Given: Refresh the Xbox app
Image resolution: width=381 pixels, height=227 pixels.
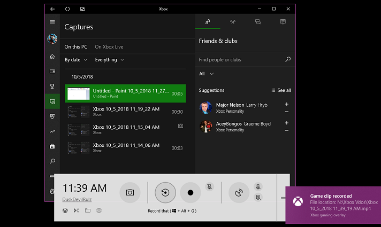Looking at the screenshot, I should (x=67, y=9).
